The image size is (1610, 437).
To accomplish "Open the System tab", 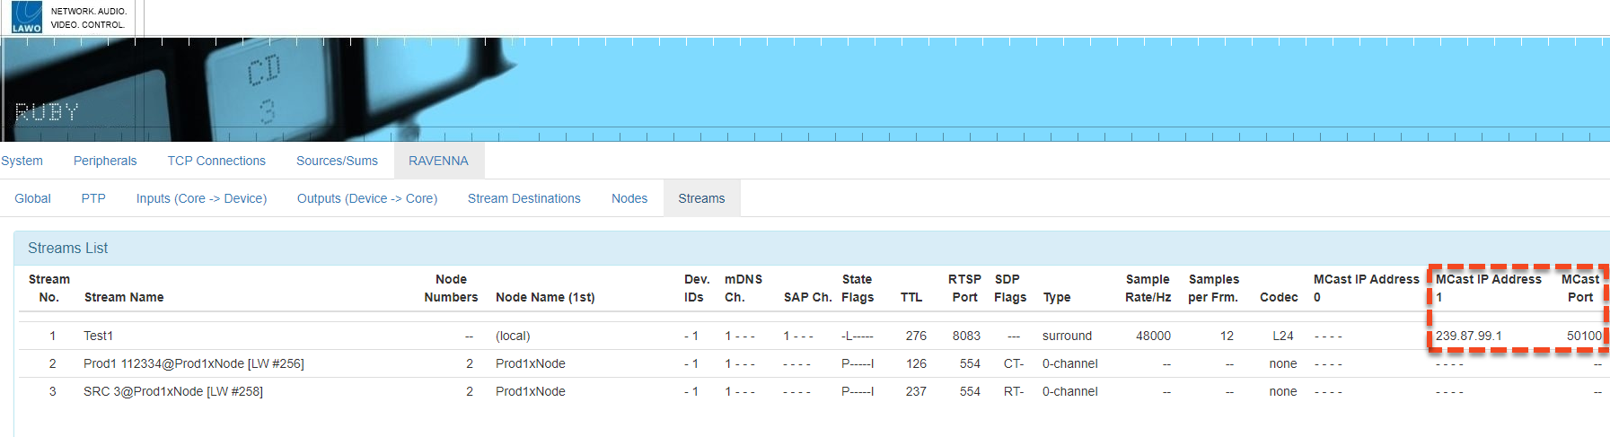I will click(x=22, y=161).
